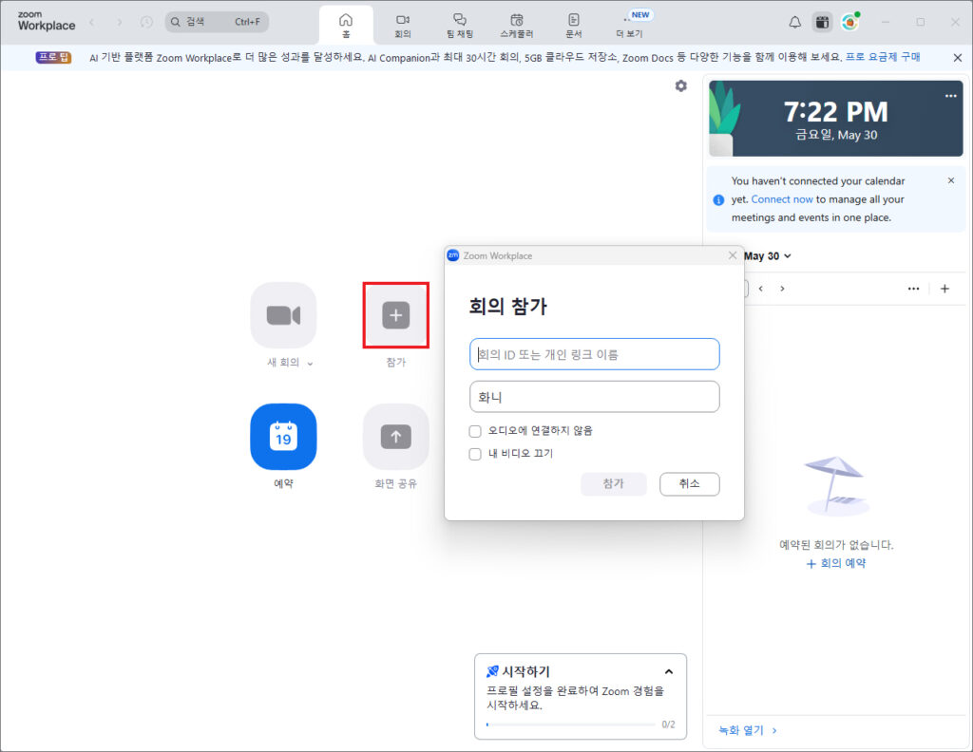Open the 스케줄러 tab

coord(516,26)
